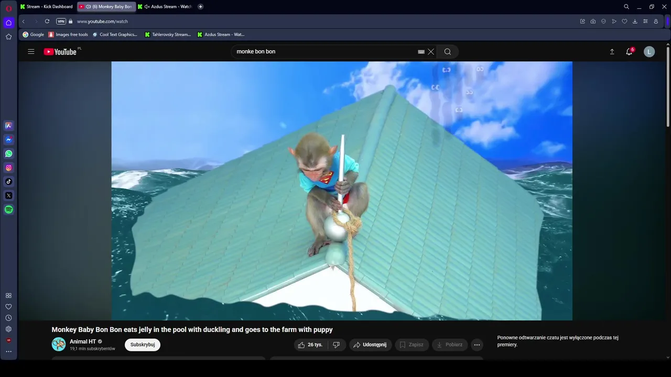The width and height of the screenshot is (671, 377).
Task: Open the Azdus Stream bookmark
Action: pyautogui.click(x=221, y=35)
